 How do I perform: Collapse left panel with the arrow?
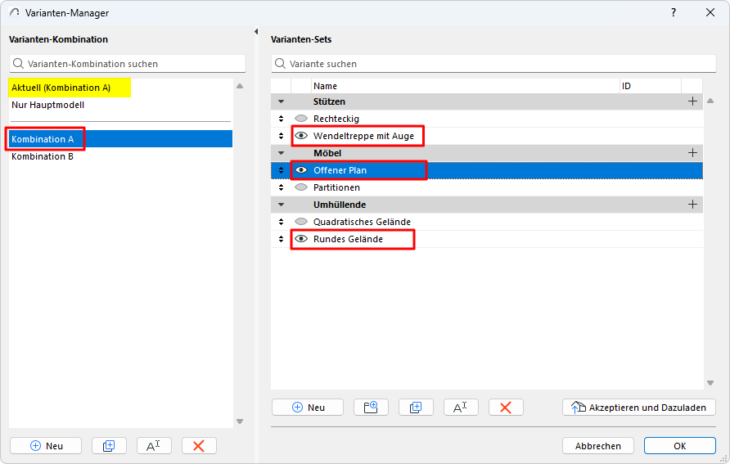(x=256, y=32)
